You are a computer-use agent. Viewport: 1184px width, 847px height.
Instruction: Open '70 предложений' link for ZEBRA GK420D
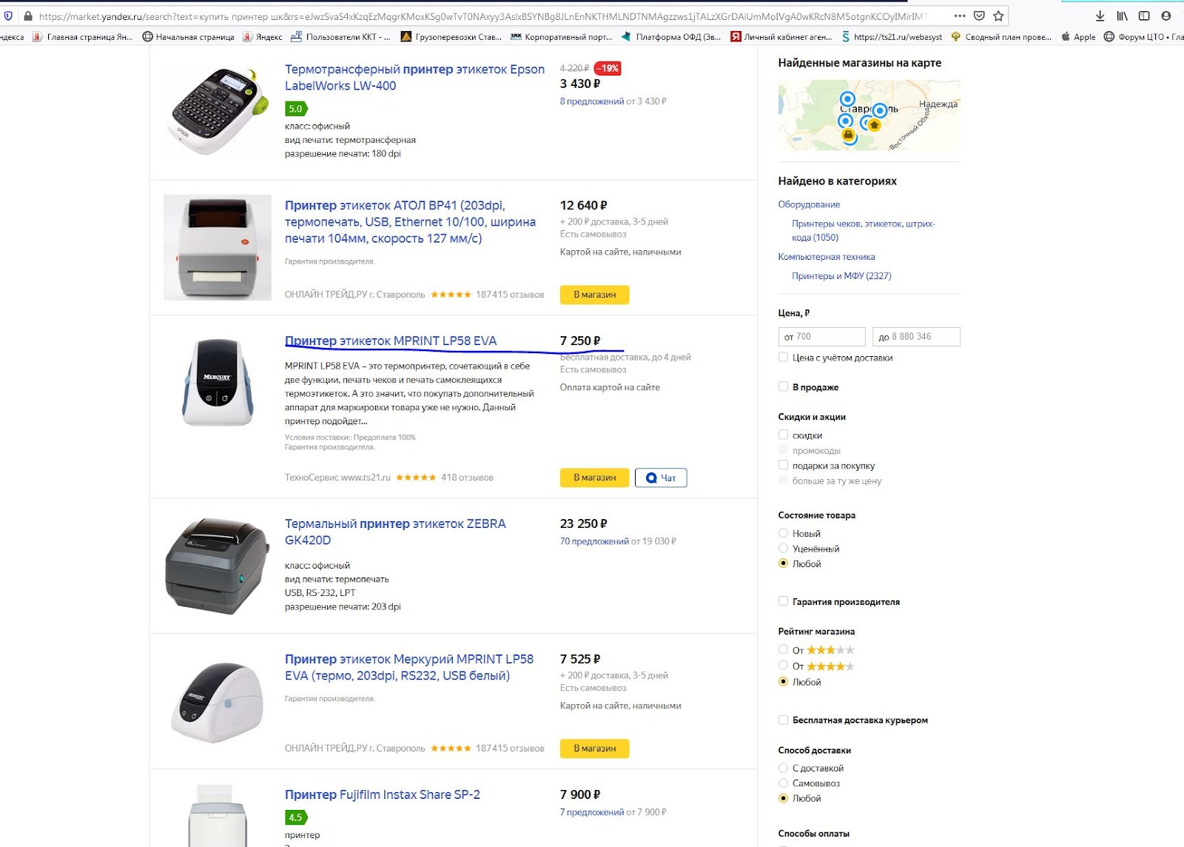coord(594,541)
